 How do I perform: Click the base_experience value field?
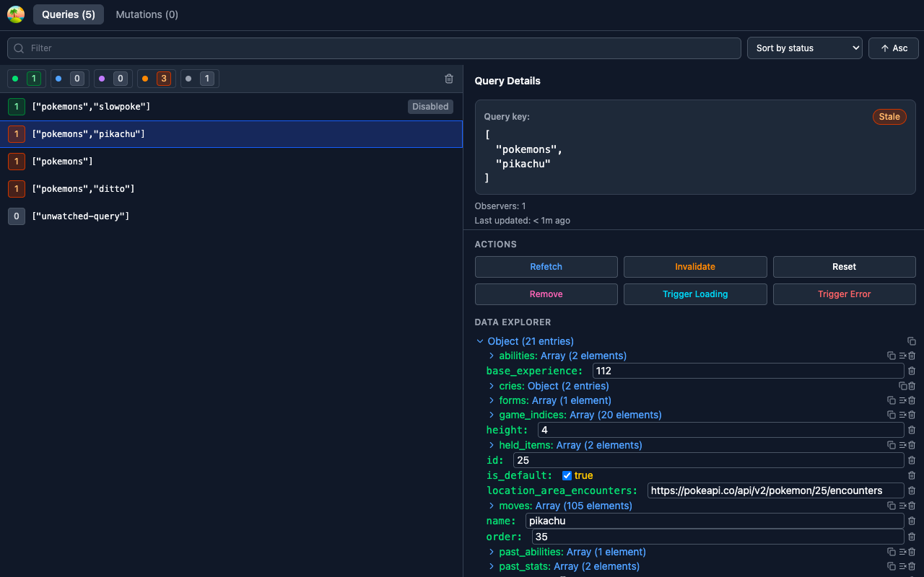pos(749,371)
